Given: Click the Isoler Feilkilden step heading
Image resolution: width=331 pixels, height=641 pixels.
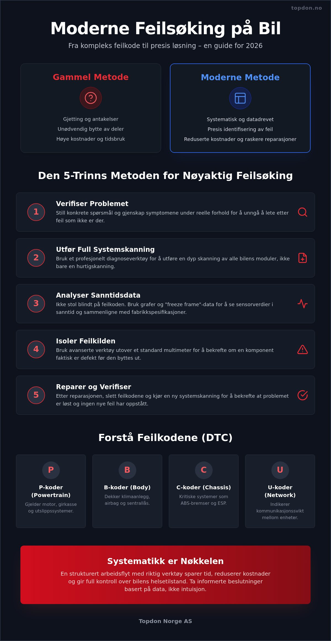Looking at the screenshot, I should click(x=86, y=341).
